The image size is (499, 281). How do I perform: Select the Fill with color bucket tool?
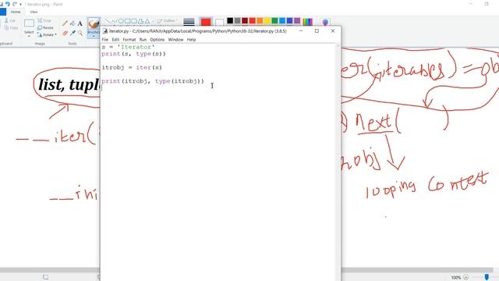[73, 23]
